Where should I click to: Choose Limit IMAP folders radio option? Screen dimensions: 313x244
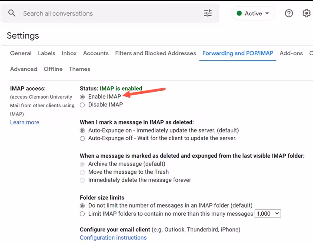pos(83,214)
